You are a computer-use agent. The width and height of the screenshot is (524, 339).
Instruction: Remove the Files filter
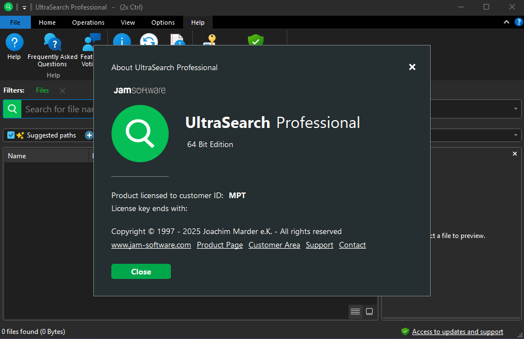pos(62,91)
